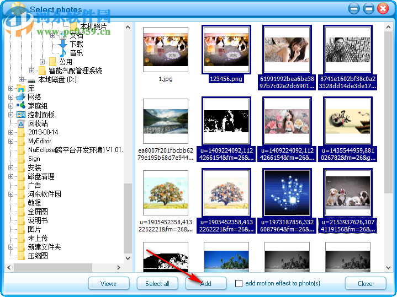Open the Views button
Viewport: 397px width, 297px height.
(x=109, y=283)
